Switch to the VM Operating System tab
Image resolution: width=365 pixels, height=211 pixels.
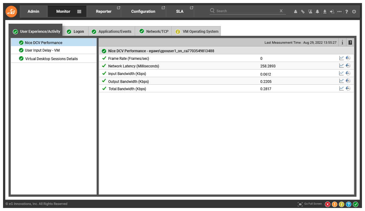point(196,31)
